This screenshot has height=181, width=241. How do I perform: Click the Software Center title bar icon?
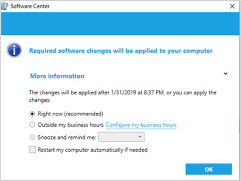[x=5, y=6]
